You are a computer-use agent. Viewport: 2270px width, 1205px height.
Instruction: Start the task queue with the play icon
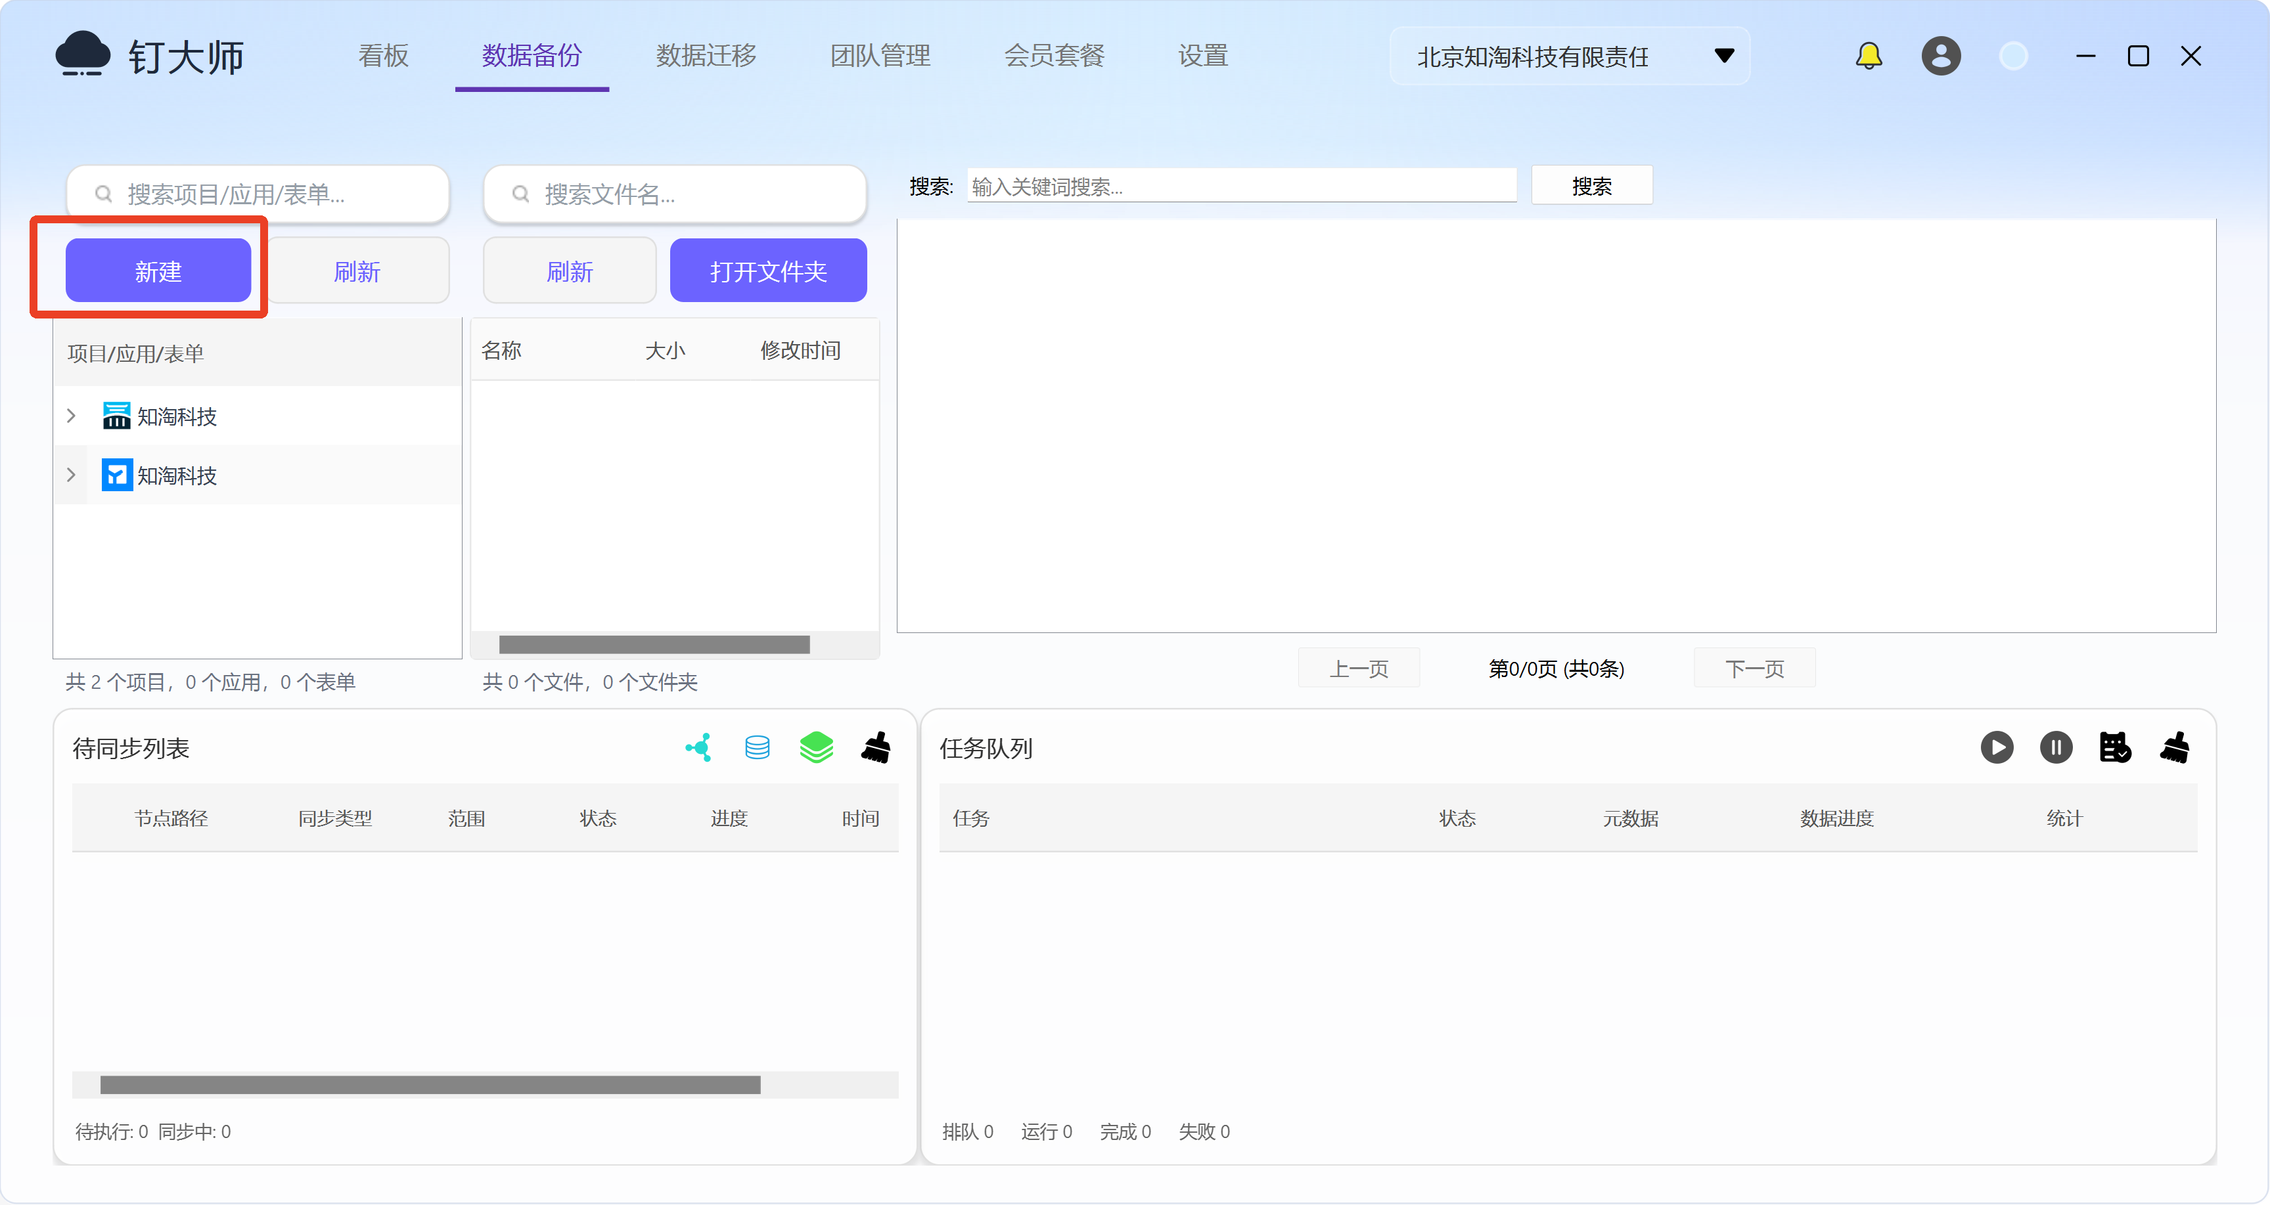[x=1996, y=748]
